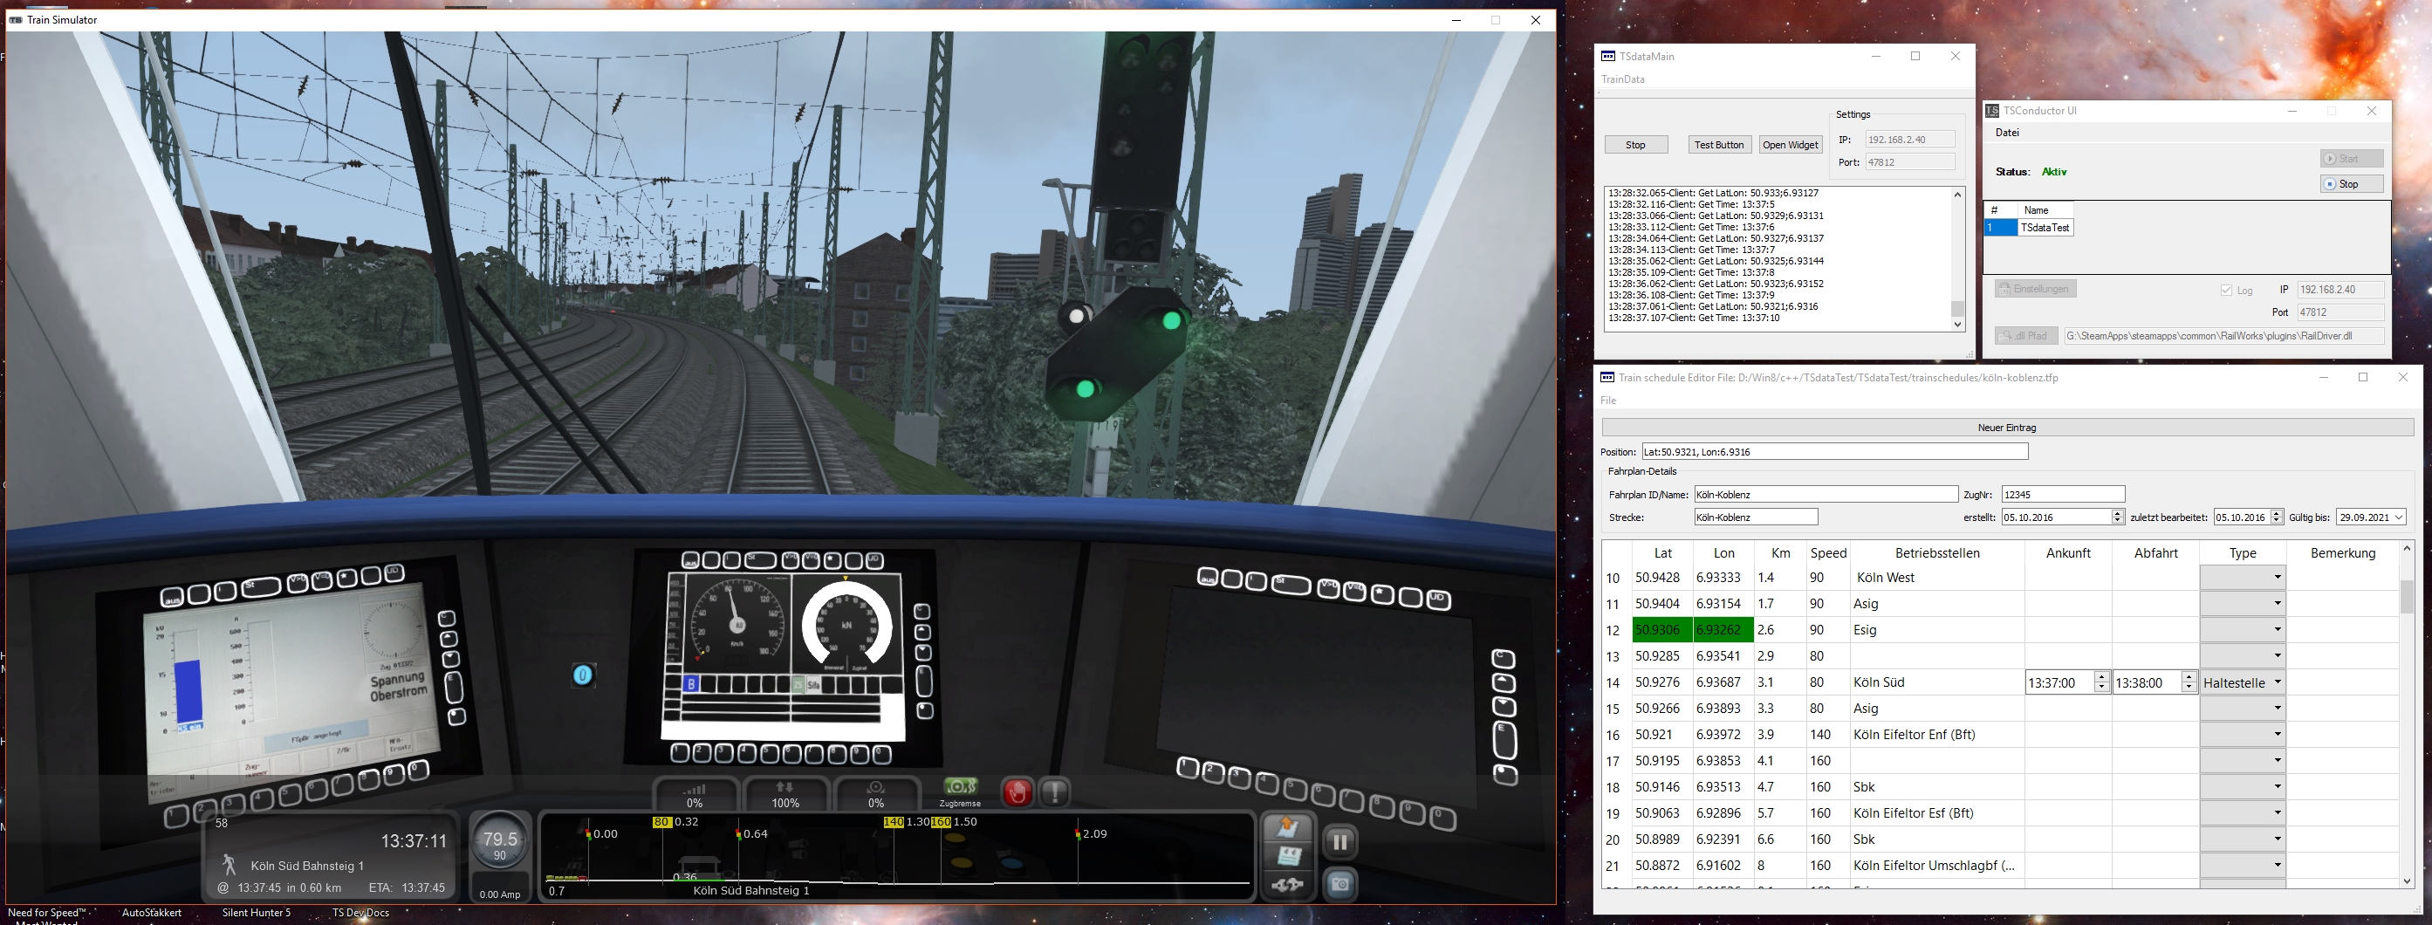Open the File menu in Train schedule Editor

[x=1607, y=401]
